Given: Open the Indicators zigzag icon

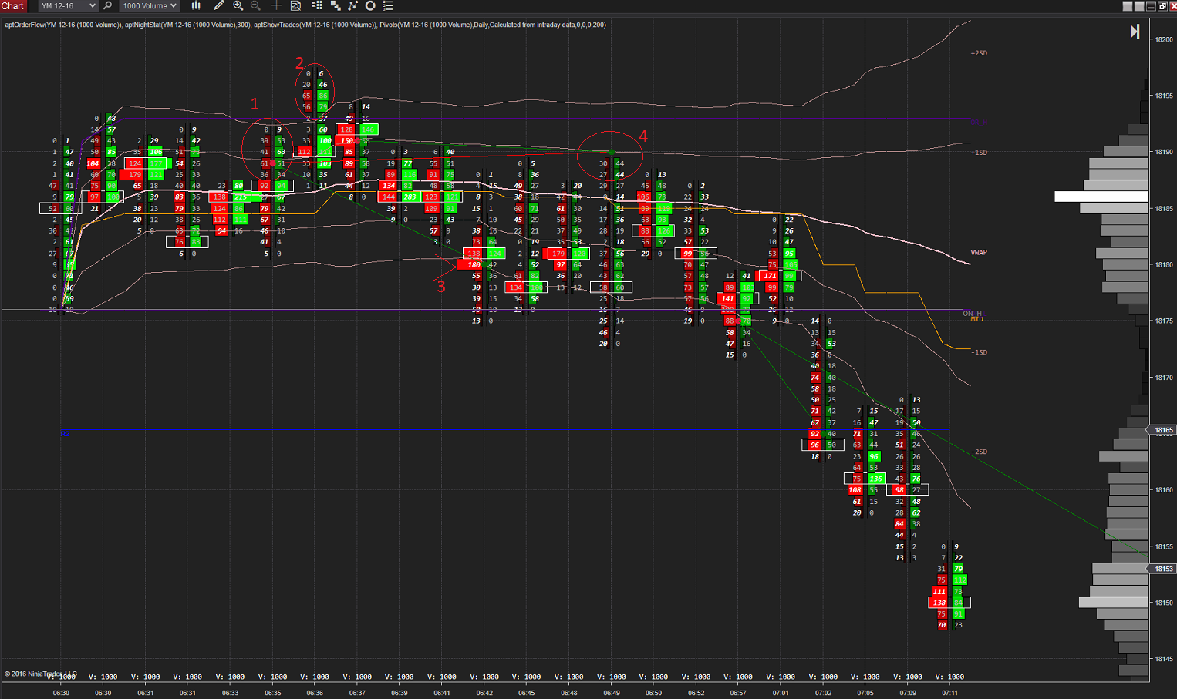Looking at the screenshot, I should pos(353,5).
